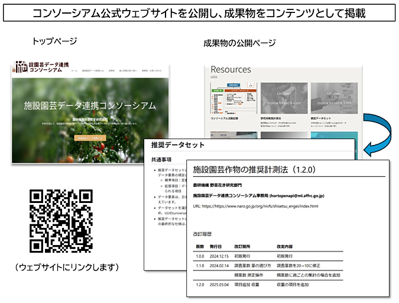The height and width of the screenshot is (303, 399).
Task: Click the 施設園芸作物の推奨計測法 document title
Action: (255, 170)
